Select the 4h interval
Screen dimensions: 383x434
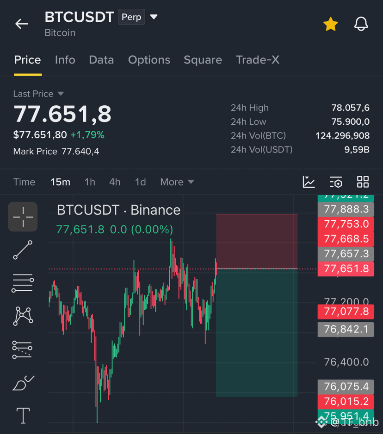pyautogui.click(x=115, y=182)
